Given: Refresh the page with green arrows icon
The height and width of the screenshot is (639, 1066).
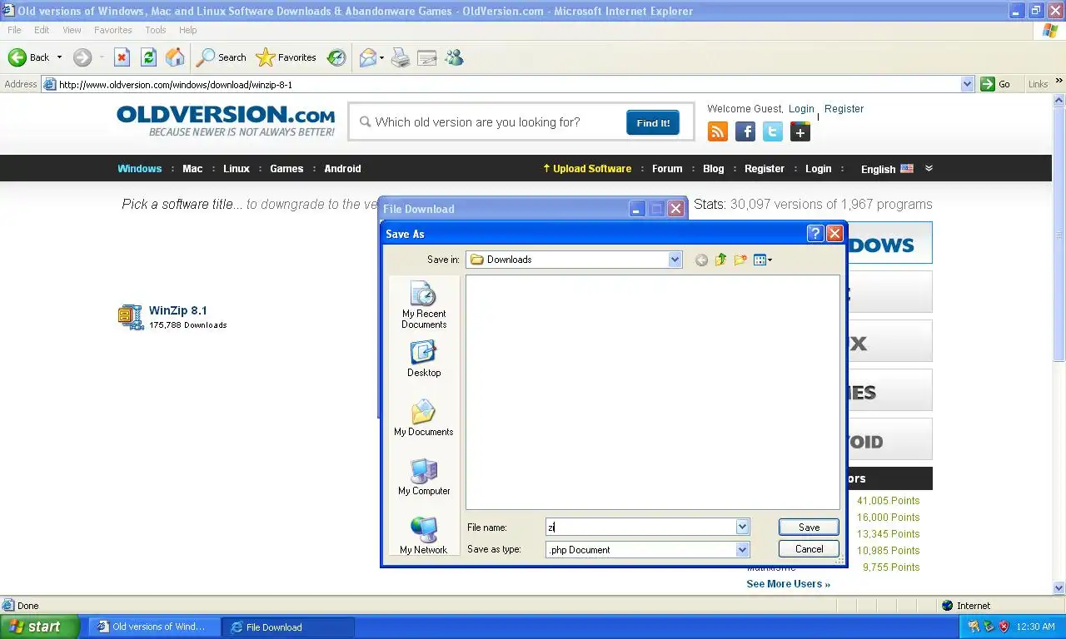Looking at the screenshot, I should point(148,57).
